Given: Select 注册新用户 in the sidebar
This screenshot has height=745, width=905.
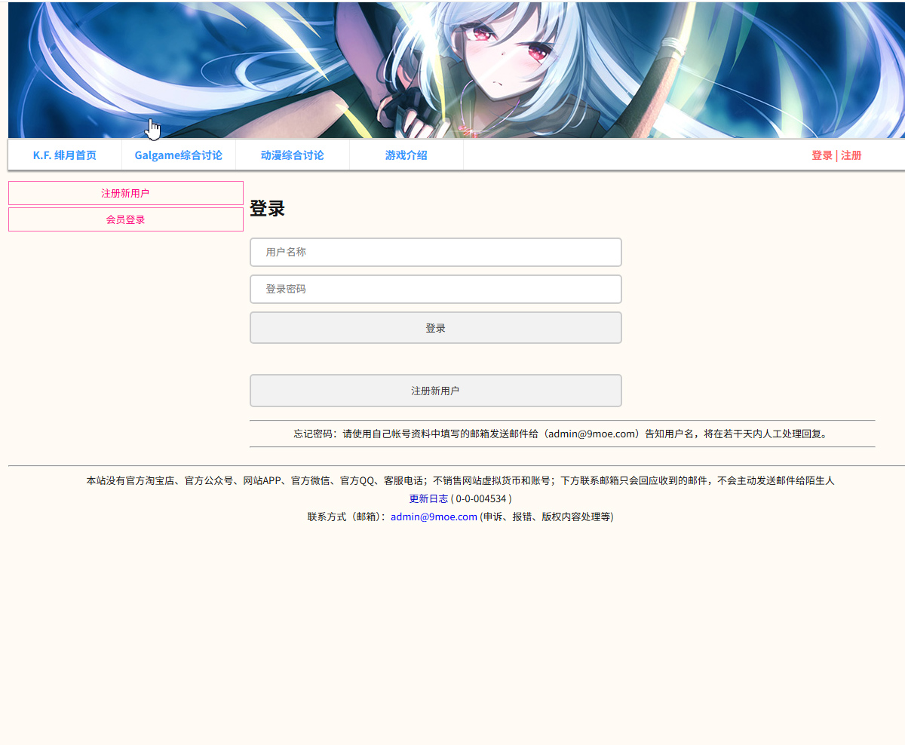Looking at the screenshot, I should pyautogui.click(x=125, y=192).
